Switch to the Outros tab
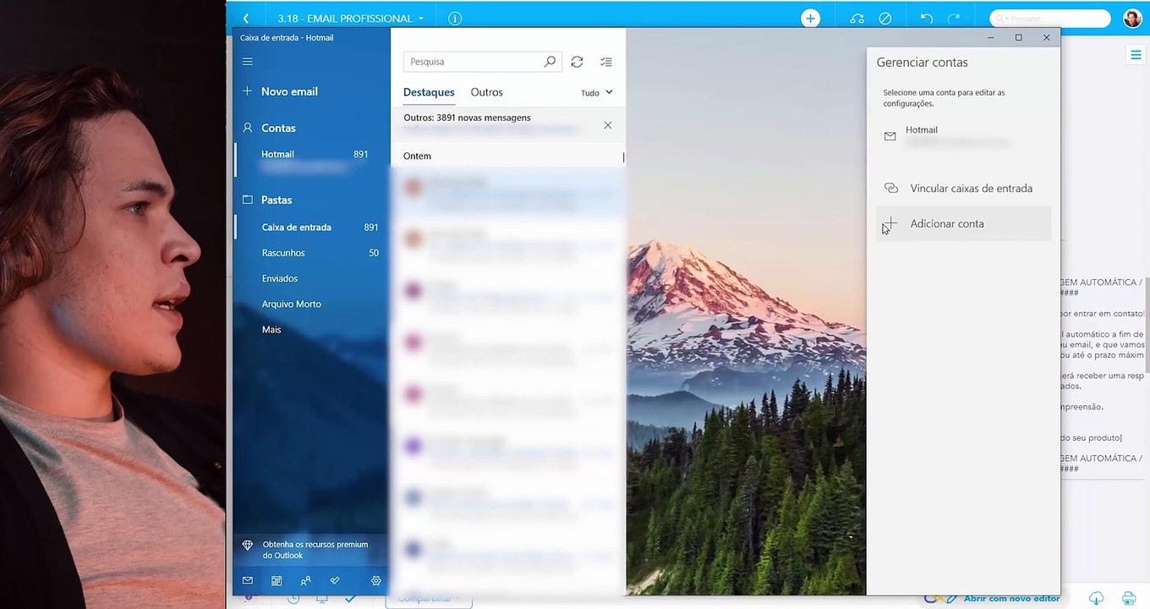The image size is (1150, 609). pyautogui.click(x=487, y=93)
